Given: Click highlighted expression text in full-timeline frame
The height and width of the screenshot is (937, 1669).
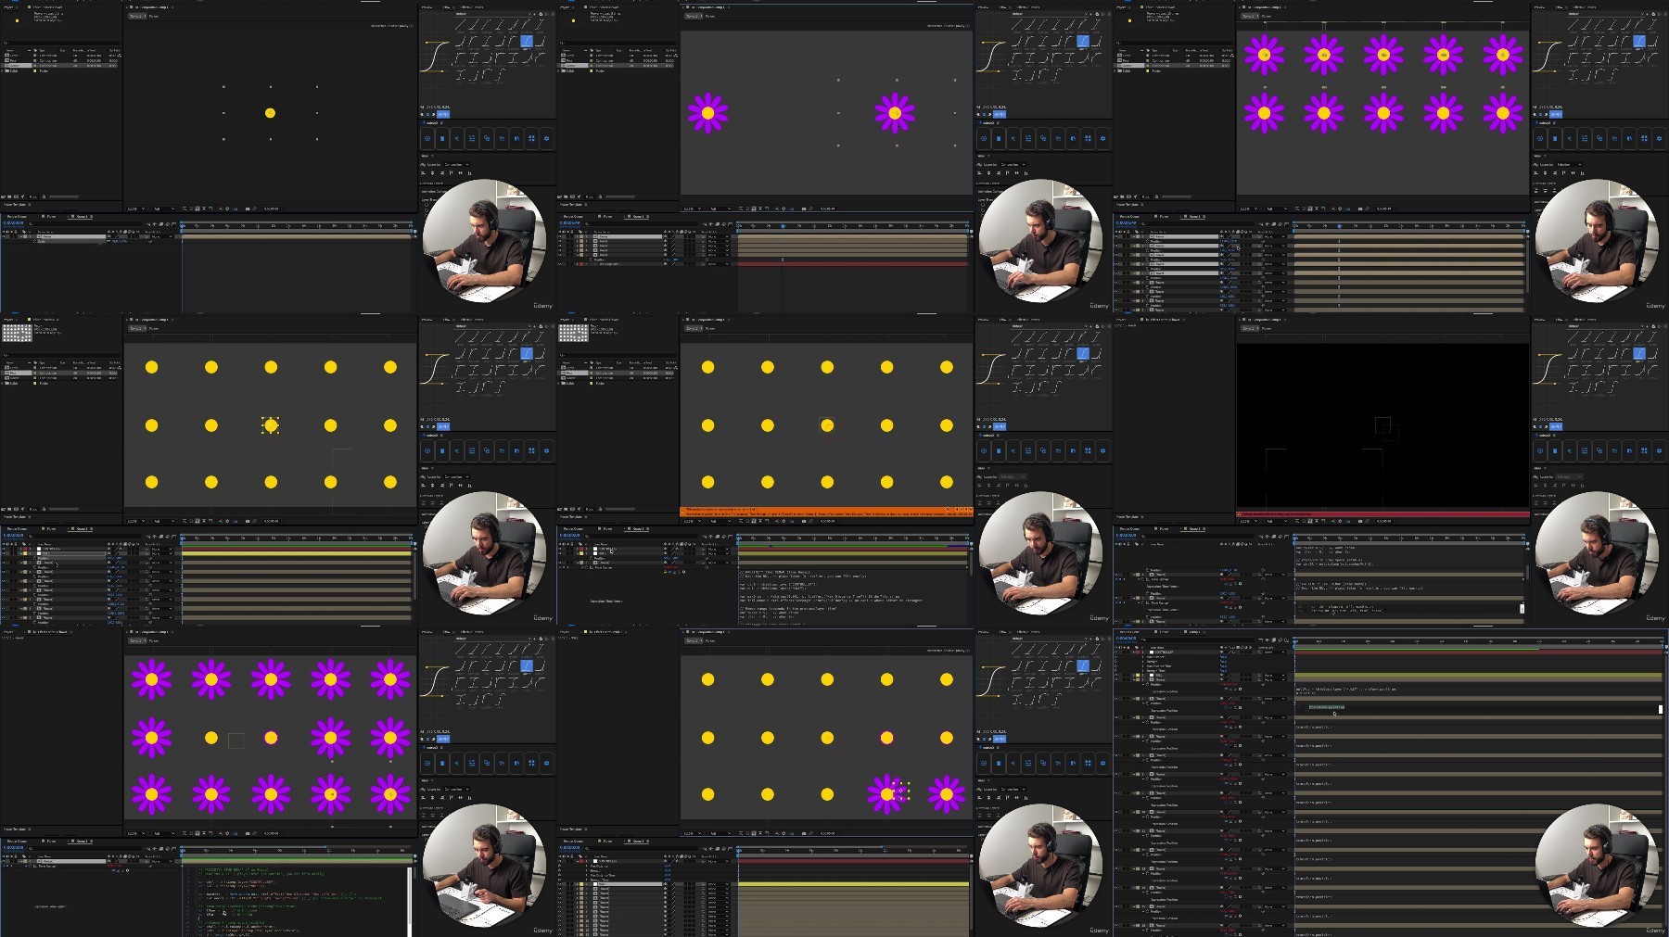Looking at the screenshot, I should 1326,707.
